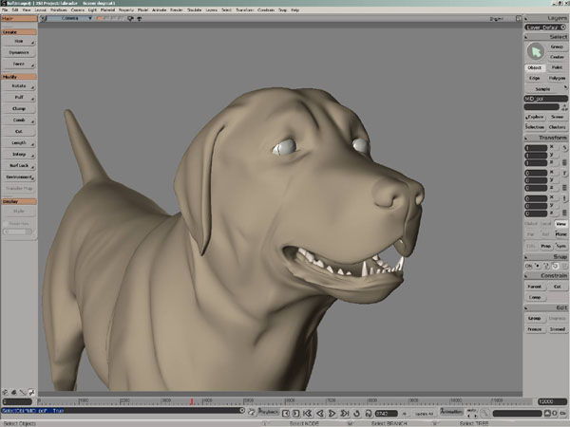Expand the Layer Default dropdown

(544, 28)
